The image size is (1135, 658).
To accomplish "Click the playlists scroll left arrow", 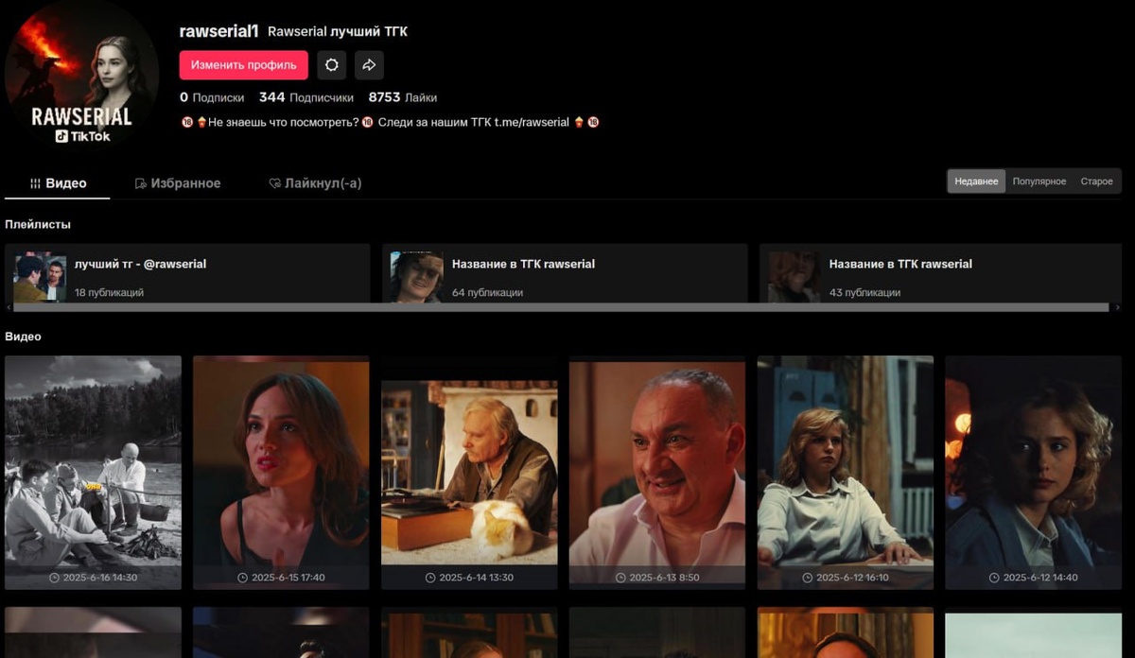I will coord(9,307).
